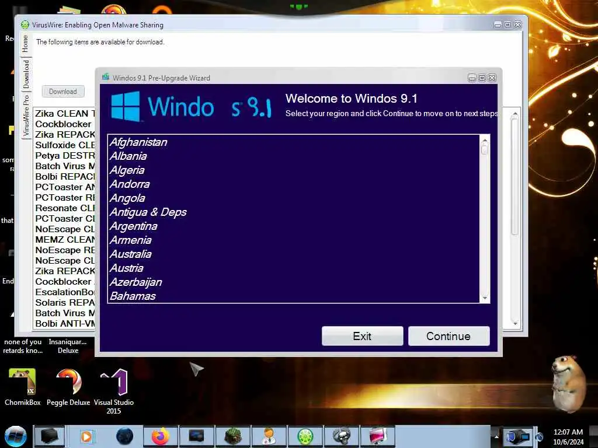Screen dimensions: 598x448
Task: Click the region list scroll-up arrow
Action: click(485, 140)
